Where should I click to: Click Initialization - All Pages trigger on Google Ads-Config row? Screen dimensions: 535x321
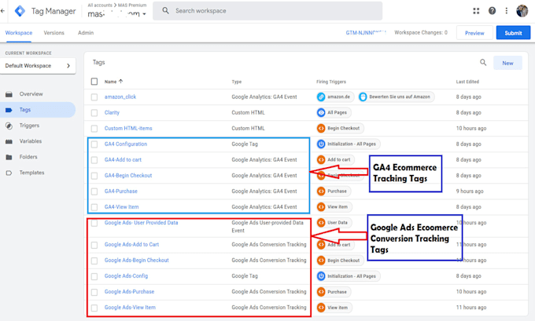347,276
